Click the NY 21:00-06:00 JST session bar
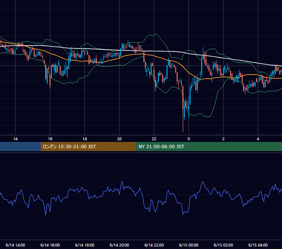Screen dimensions: 282x249 (209, 146)
